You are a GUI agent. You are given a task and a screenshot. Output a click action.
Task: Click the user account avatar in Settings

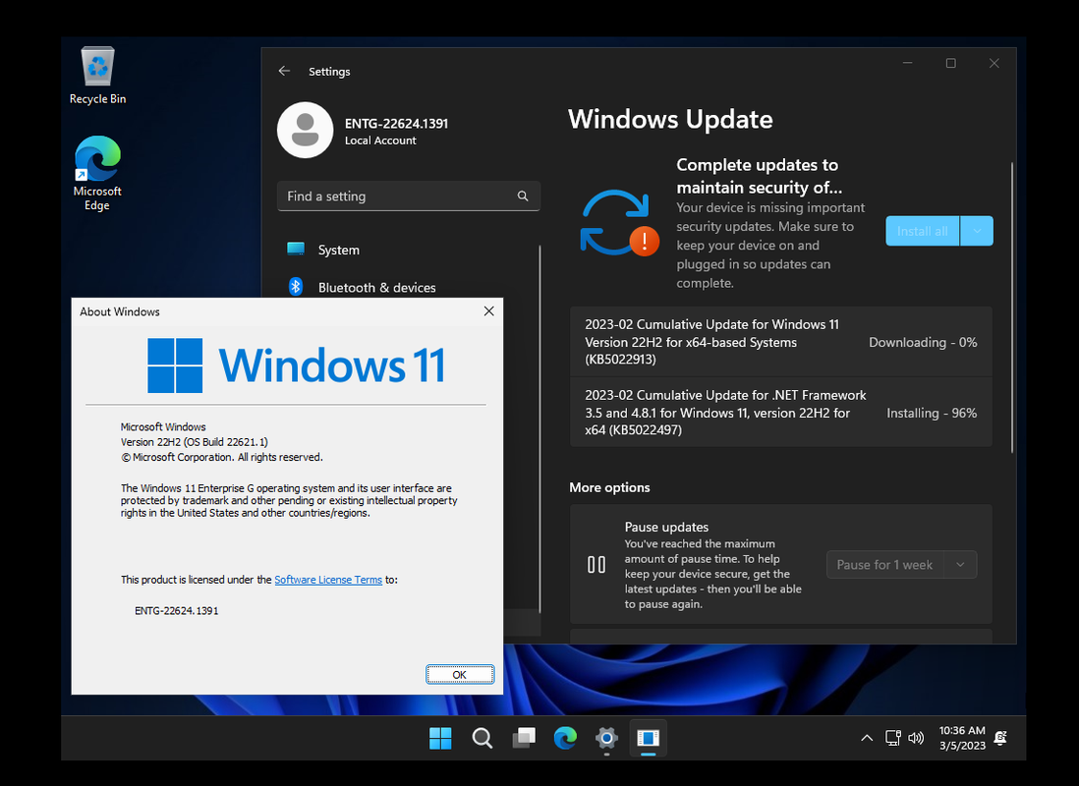pyautogui.click(x=305, y=130)
